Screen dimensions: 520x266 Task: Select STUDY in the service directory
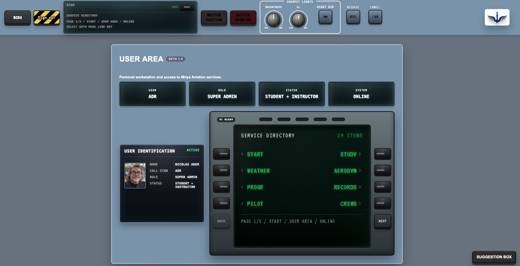tap(348, 154)
